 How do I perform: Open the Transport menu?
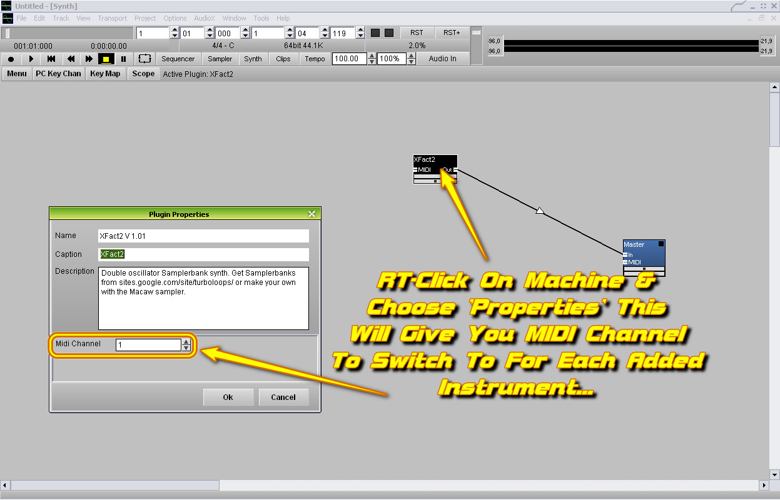(113, 18)
